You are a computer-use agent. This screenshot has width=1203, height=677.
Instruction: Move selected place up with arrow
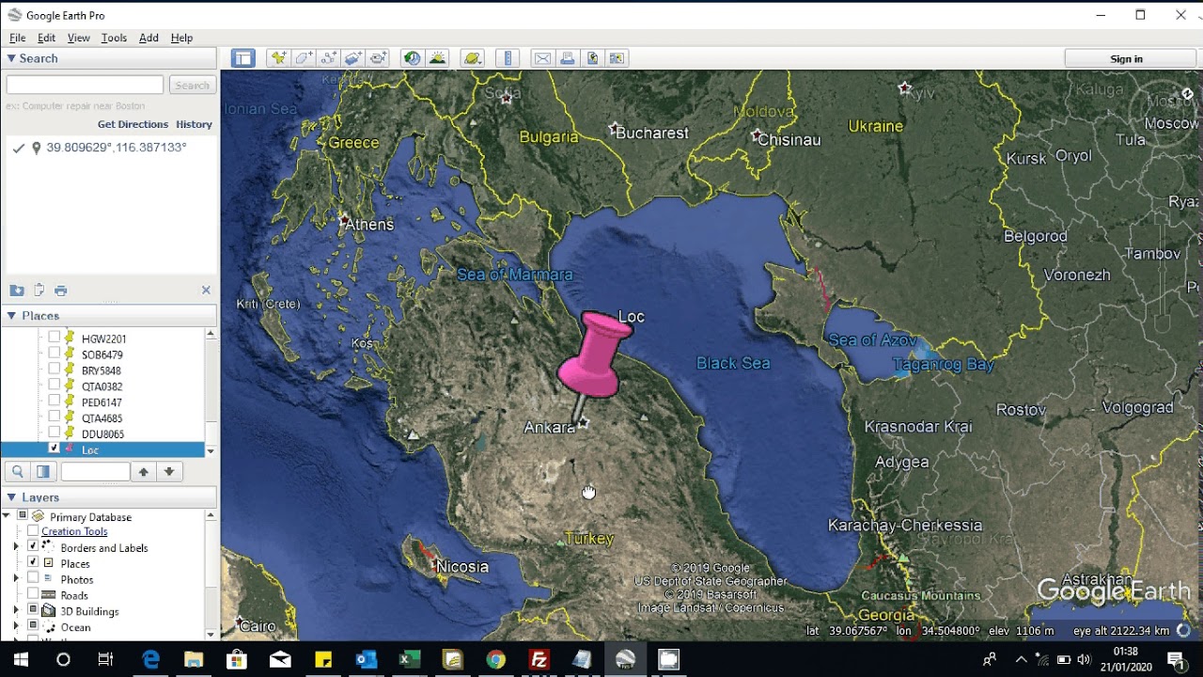coord(144,472)
